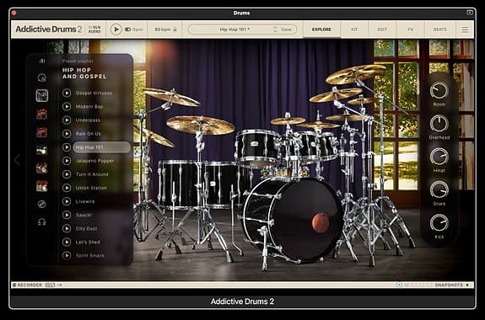Switch to the EDIT tab
This screenshot has height=320, width=485.
point(382,29)
